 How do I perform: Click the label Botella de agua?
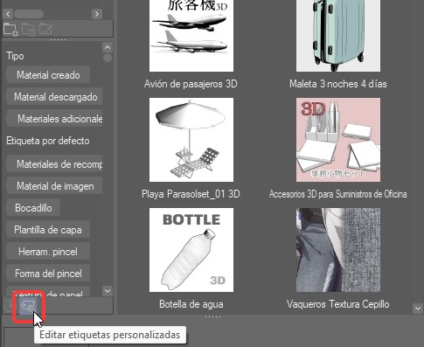click(191, 304)
